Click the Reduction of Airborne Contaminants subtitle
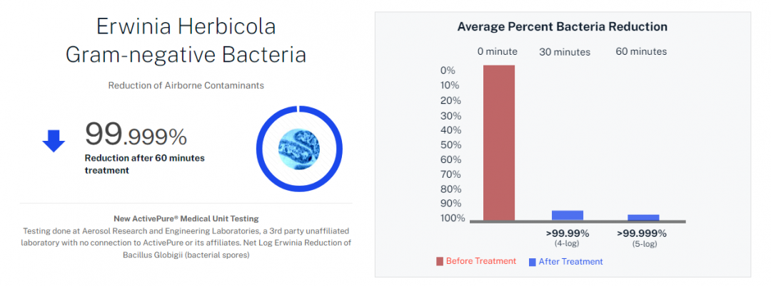 pos(186,85)
